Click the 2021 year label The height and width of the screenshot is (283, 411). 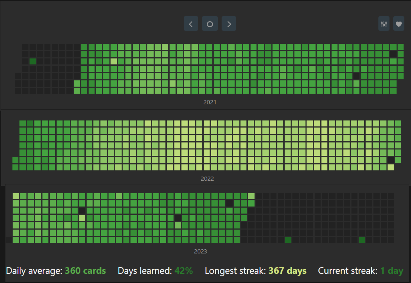click(210, 102)
